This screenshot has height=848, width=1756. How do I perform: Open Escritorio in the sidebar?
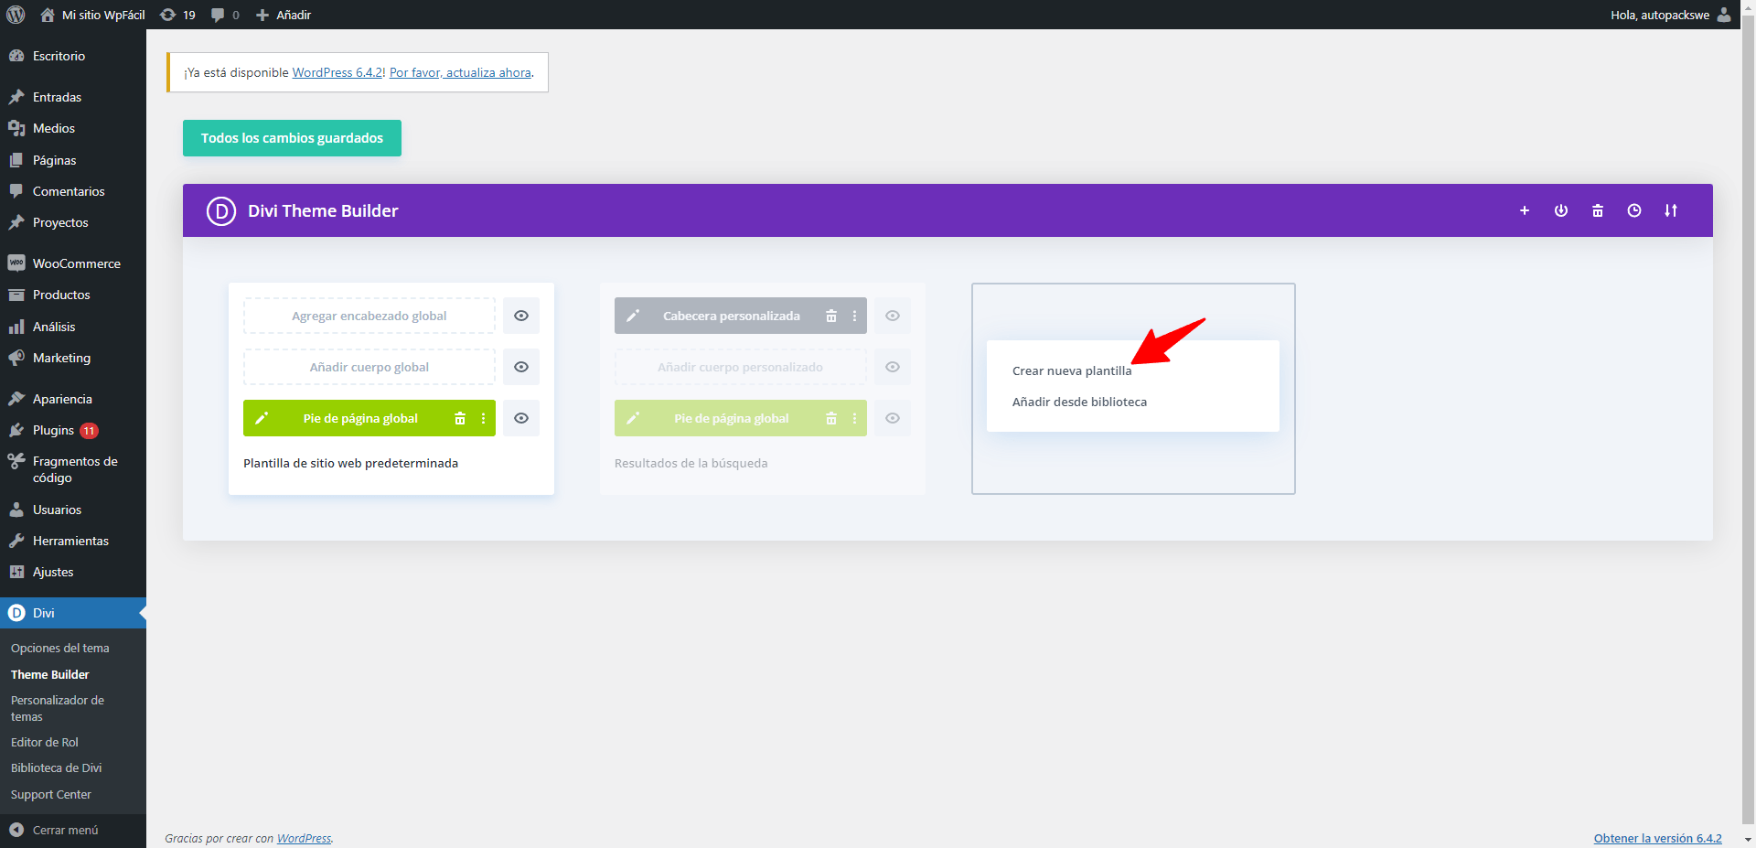pyautogui.click(x=73, y=56)
